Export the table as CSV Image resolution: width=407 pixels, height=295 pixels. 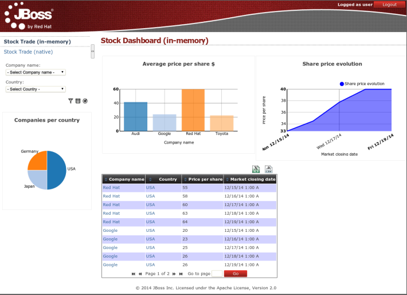coord(269,169)
